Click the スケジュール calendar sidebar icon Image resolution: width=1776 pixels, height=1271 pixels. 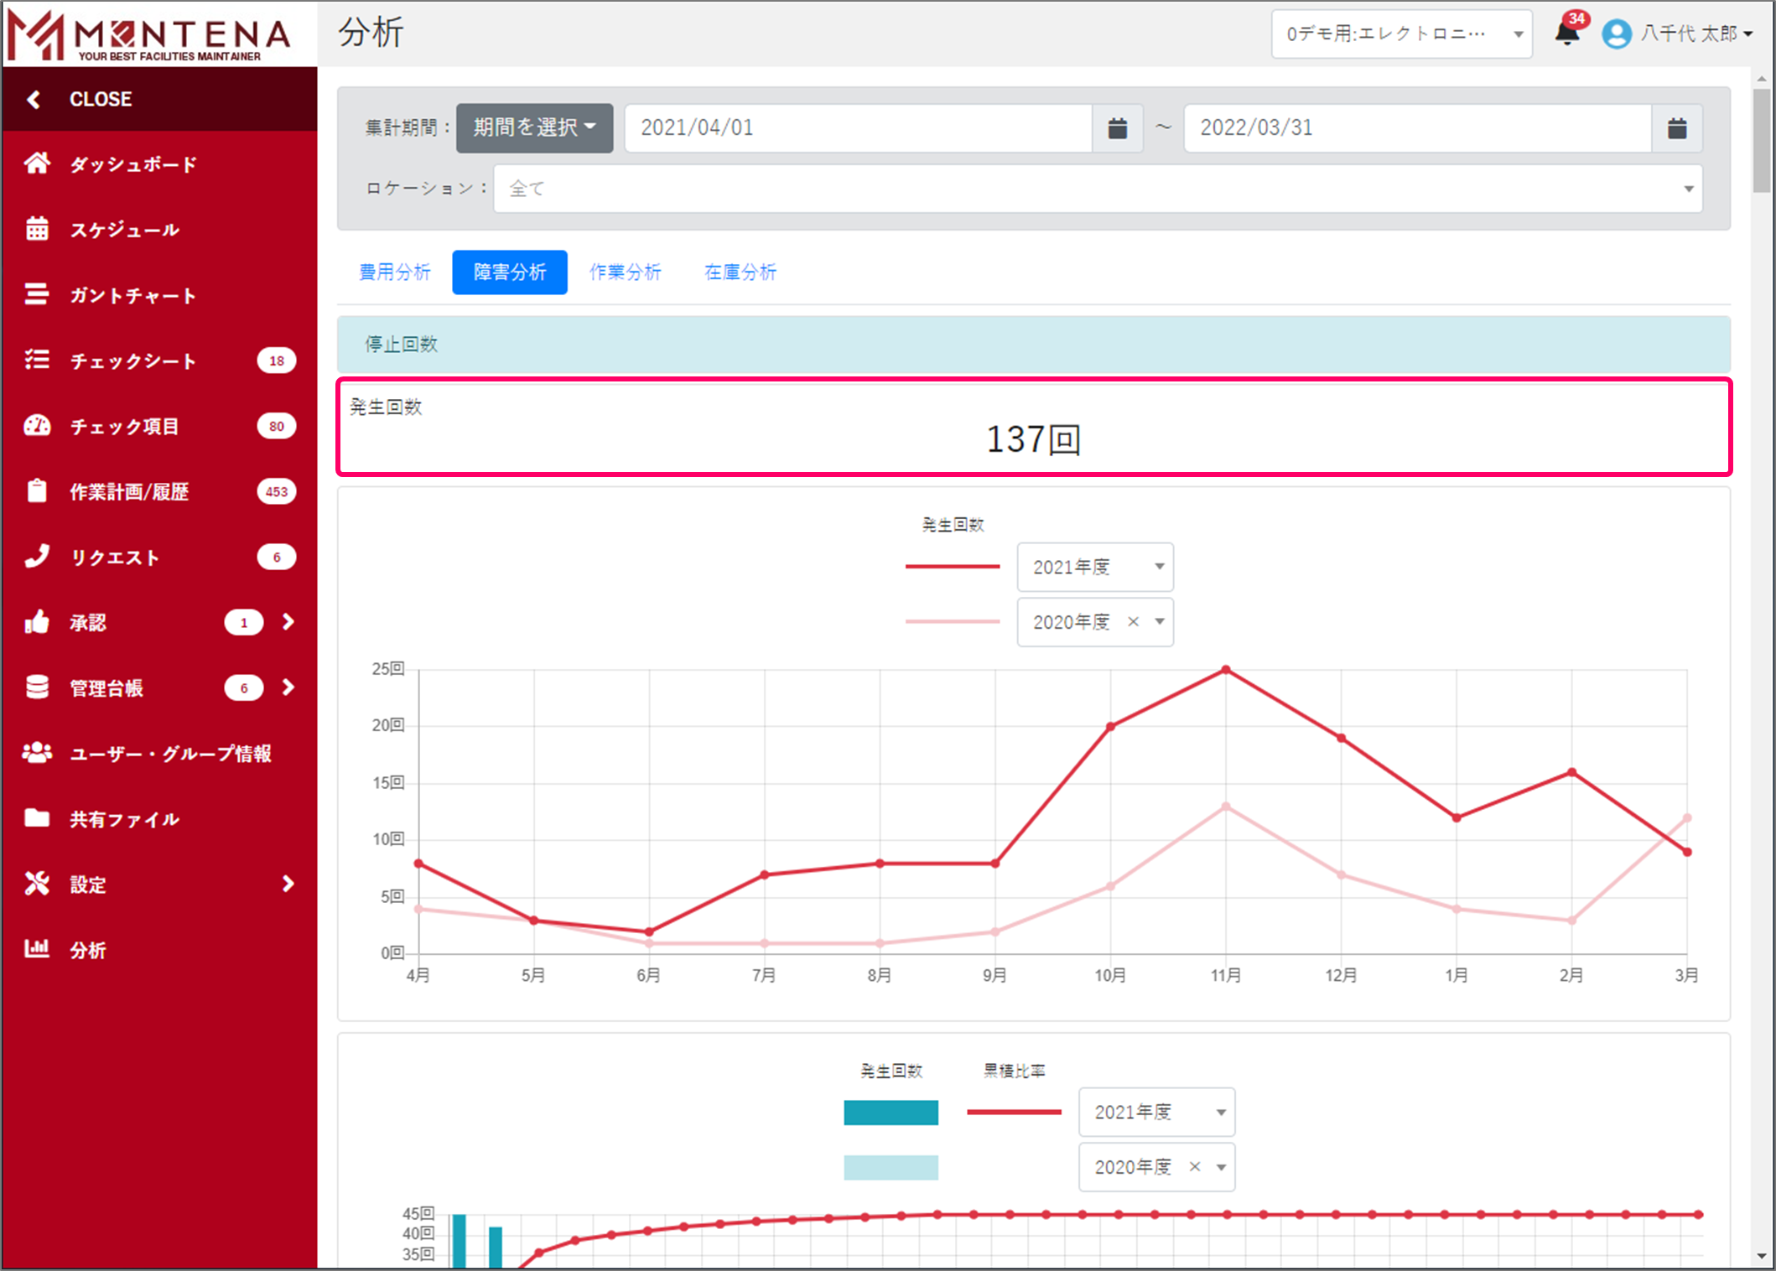[x=37, y=229]
